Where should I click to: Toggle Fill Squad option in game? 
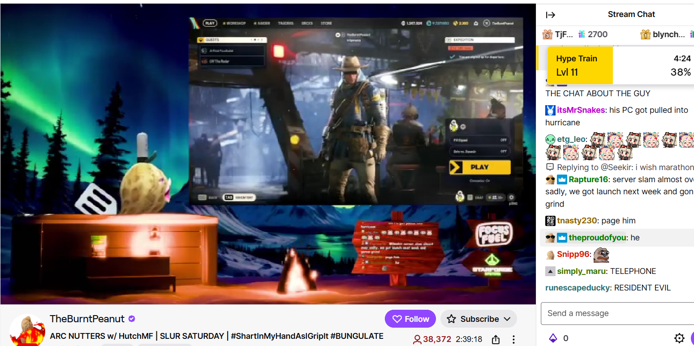coord(480,140)
